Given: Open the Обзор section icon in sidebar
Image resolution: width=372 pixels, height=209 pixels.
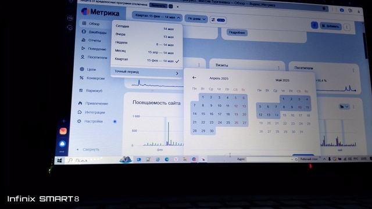Looking at the screenshot, I should coord(84,23).
